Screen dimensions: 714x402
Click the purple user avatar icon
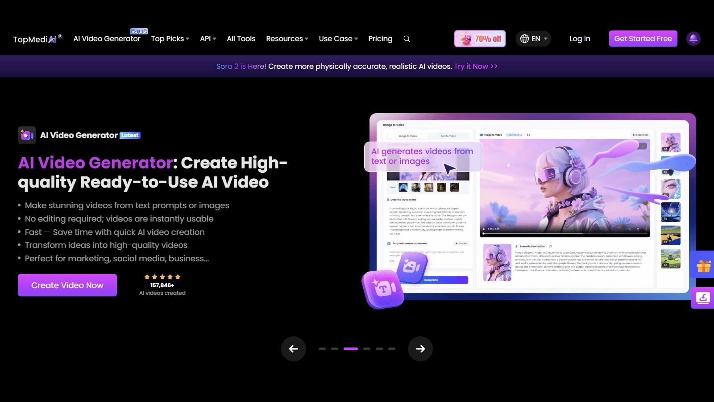pos(693,39)
